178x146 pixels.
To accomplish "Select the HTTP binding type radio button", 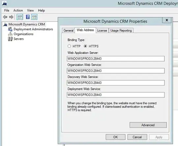I will (69, 46).
